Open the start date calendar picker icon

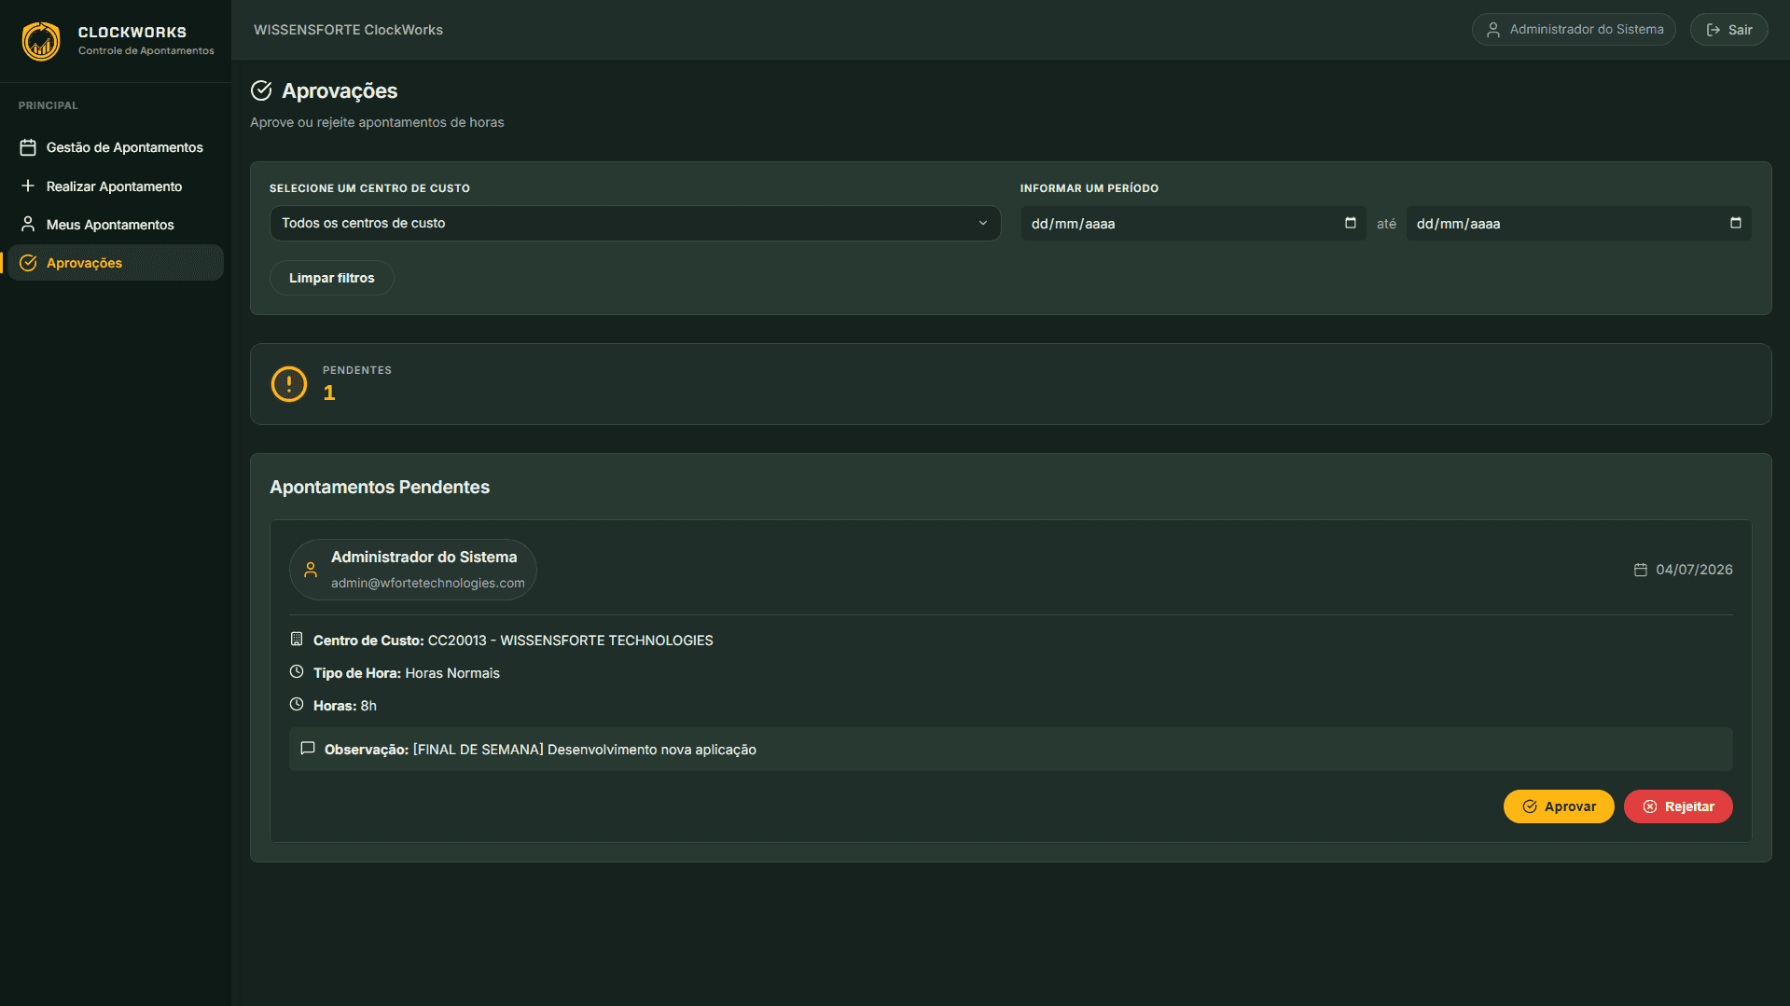point(1350,223)
